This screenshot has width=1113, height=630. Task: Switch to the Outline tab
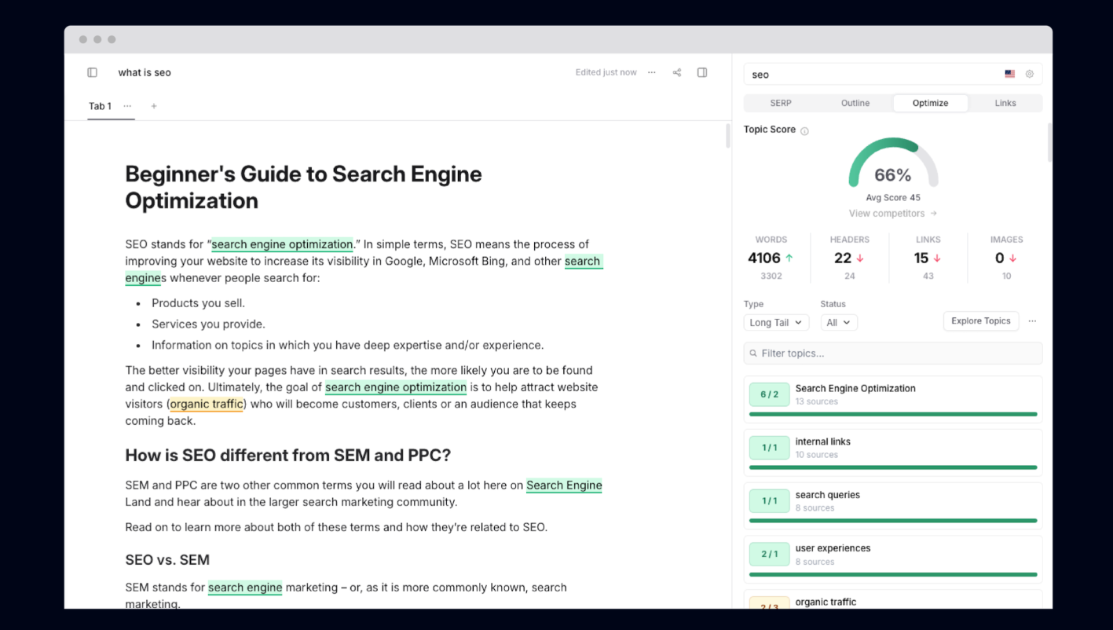pyautogui.click(x=855, y=103)
